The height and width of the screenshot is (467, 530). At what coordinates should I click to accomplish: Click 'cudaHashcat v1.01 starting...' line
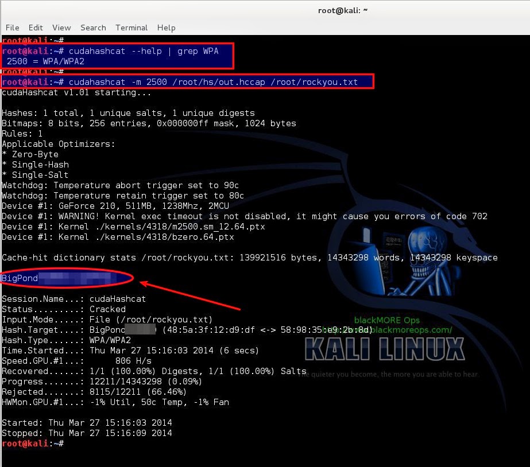(x=76, y=92)
